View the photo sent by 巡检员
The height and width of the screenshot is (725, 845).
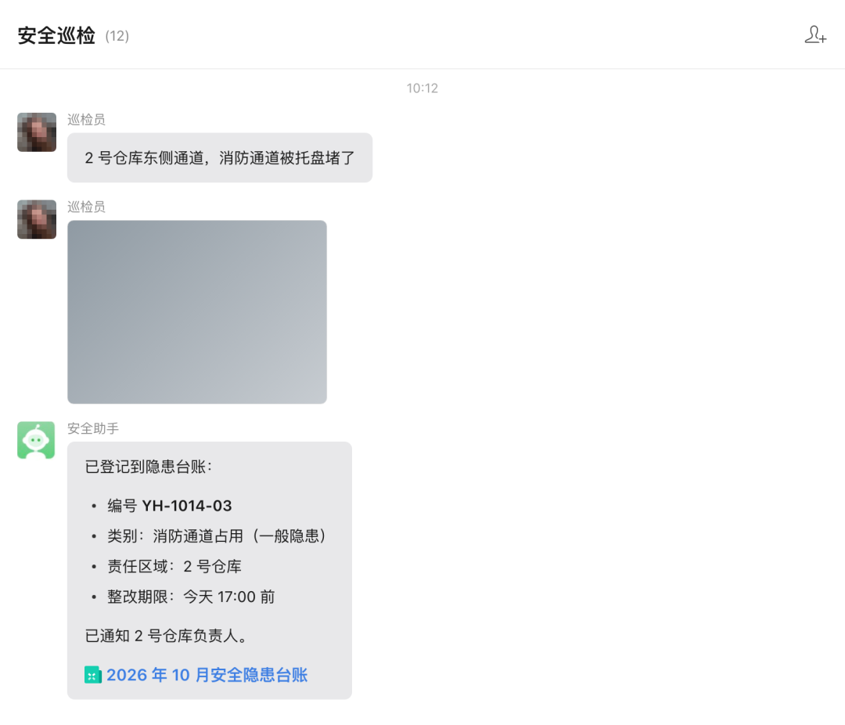[197, 312]
